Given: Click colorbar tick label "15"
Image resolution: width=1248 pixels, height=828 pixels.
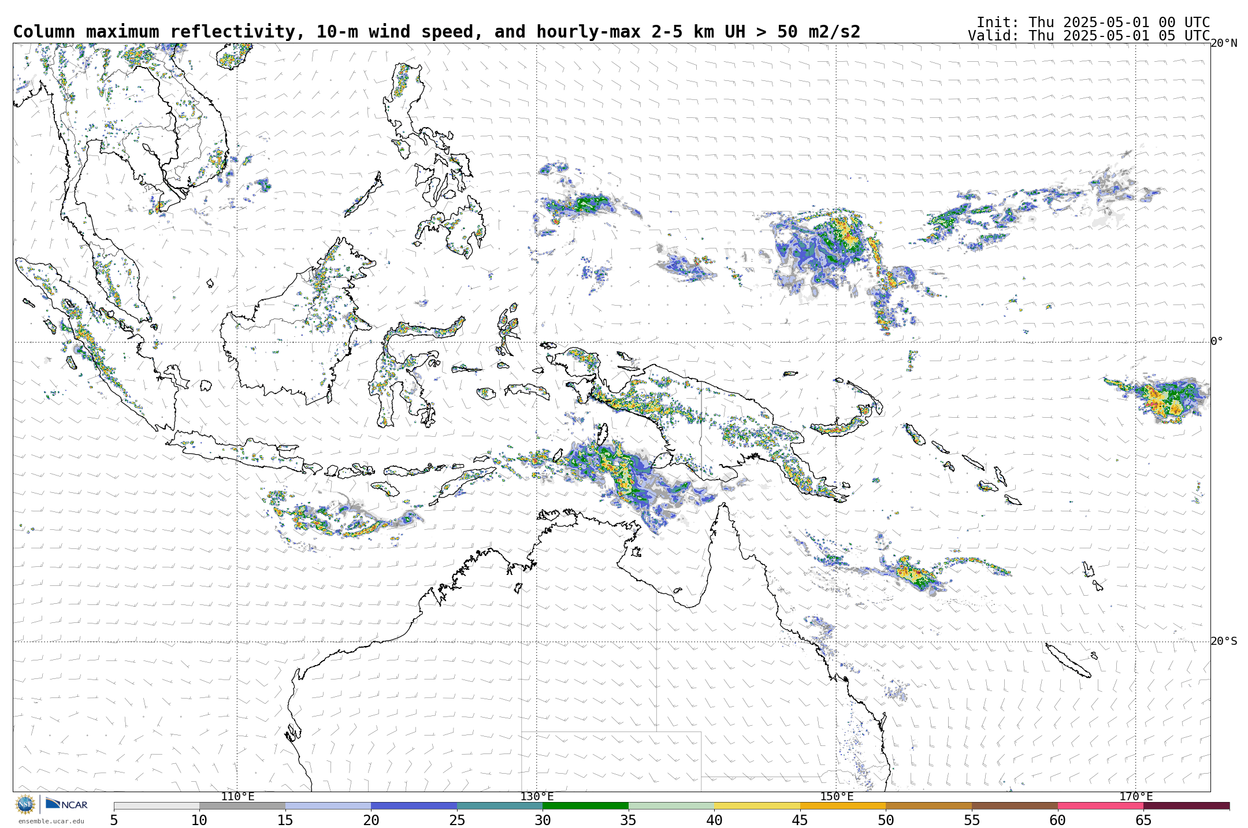Looking at the screenshot, I should [285, 820].
